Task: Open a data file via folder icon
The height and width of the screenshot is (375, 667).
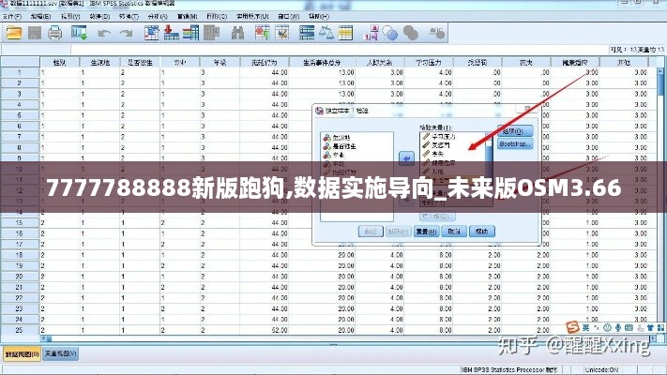Action: tap(14, 33)
